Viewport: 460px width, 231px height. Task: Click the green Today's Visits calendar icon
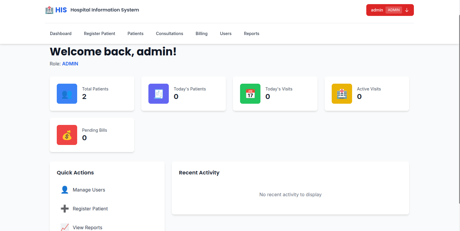(250, 94)
